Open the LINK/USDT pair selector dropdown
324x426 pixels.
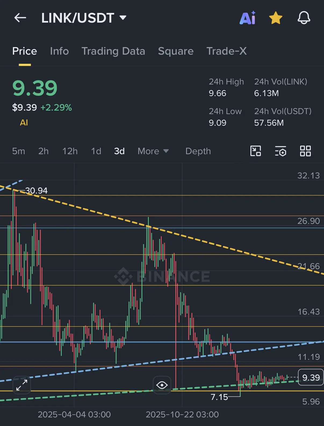click(84, 18)
